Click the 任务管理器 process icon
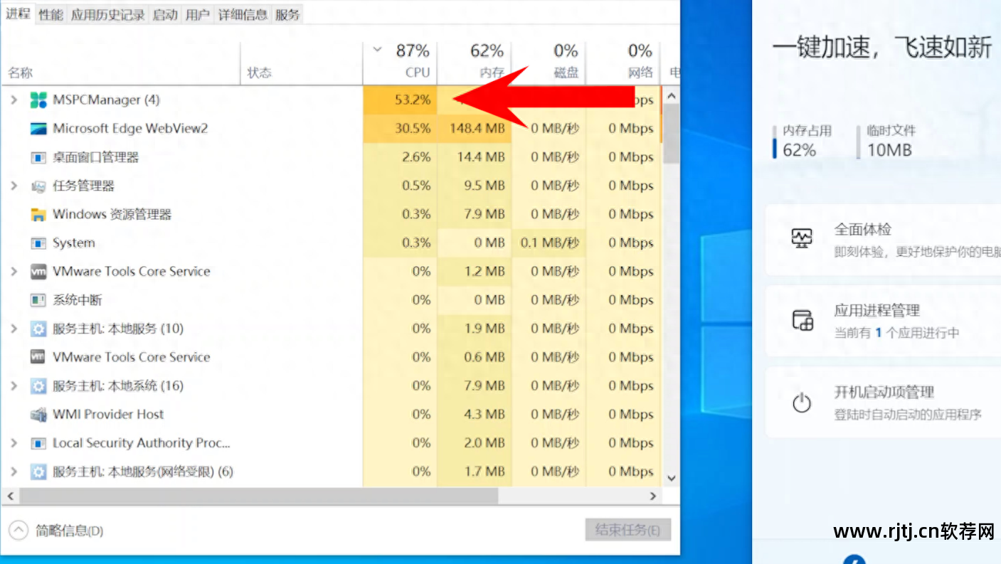Image resolution: width=1001 pixels, height=564 pixels. (x=38, y=186)
